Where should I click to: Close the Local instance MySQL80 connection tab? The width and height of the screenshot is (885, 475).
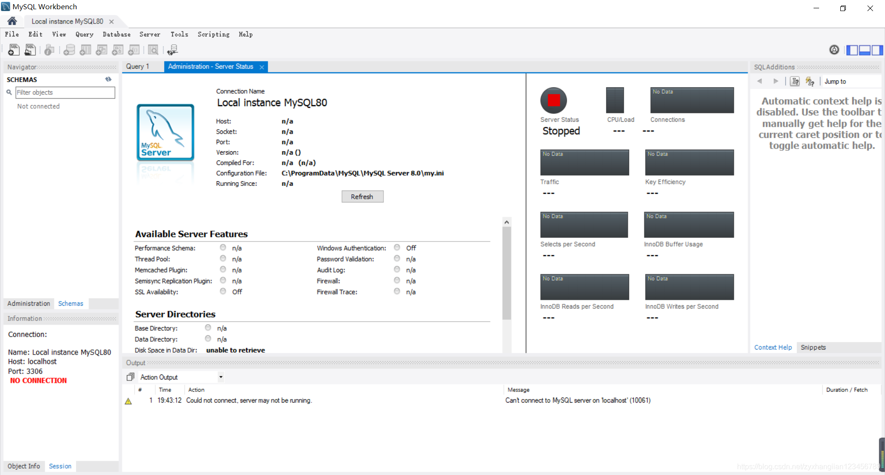[x=112, y=22]
